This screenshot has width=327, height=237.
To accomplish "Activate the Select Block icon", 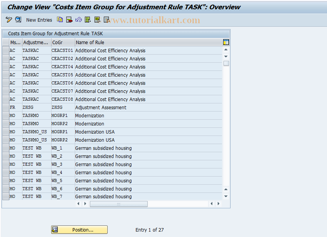I will coord(98,19).
